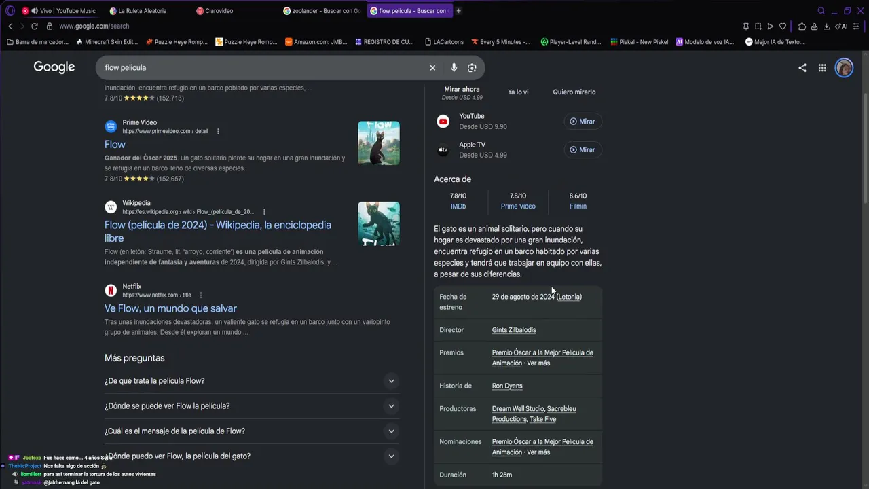The width and height of the screenshot is (869, 489).
Task: Open the Prime Video result thumbnail
Action: pos(379,143)
